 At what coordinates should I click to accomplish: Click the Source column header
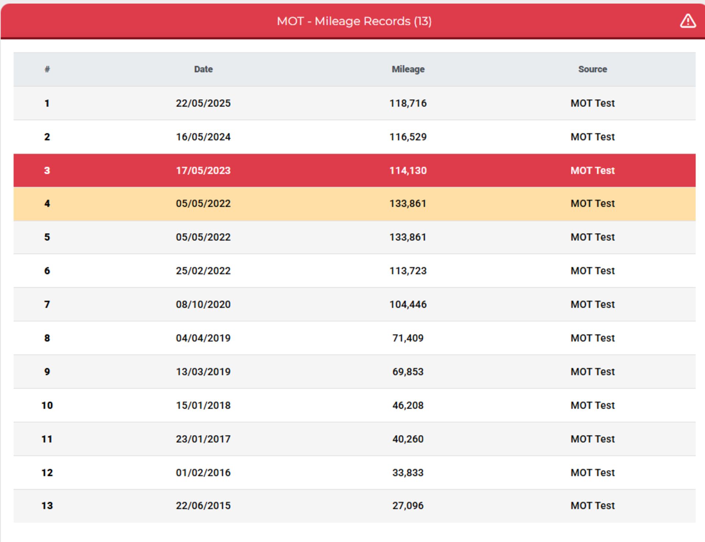click(x=592, y=69)
